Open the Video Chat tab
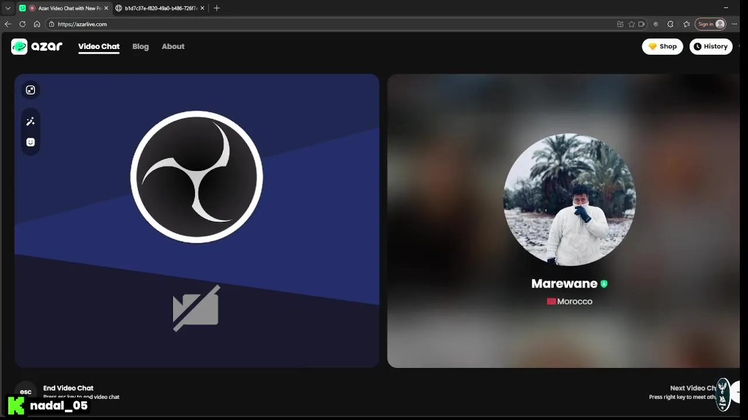The height and width of the screenshot is (420, 748). pyautogui.click(x=99, y=47)
